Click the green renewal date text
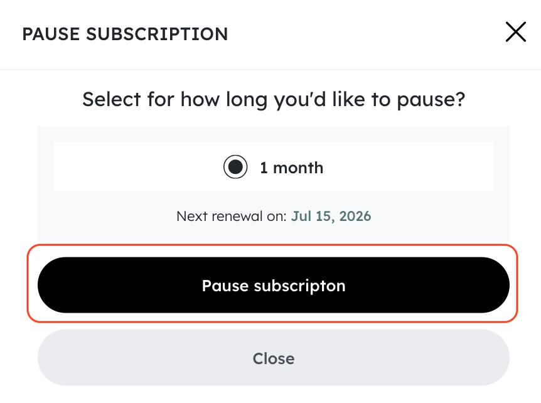The width and height of the screenshot is (541, 403). coord(331,217)
